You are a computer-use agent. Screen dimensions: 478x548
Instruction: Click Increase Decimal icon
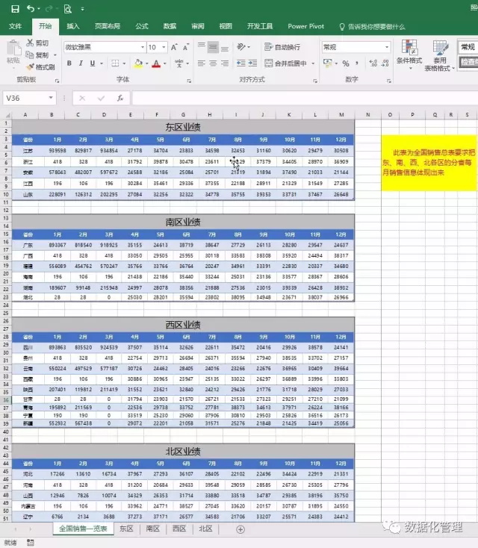373,63
